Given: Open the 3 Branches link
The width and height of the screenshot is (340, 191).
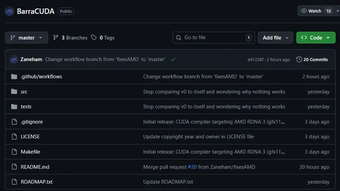Looking at the screenshot, I should (70, 38).
